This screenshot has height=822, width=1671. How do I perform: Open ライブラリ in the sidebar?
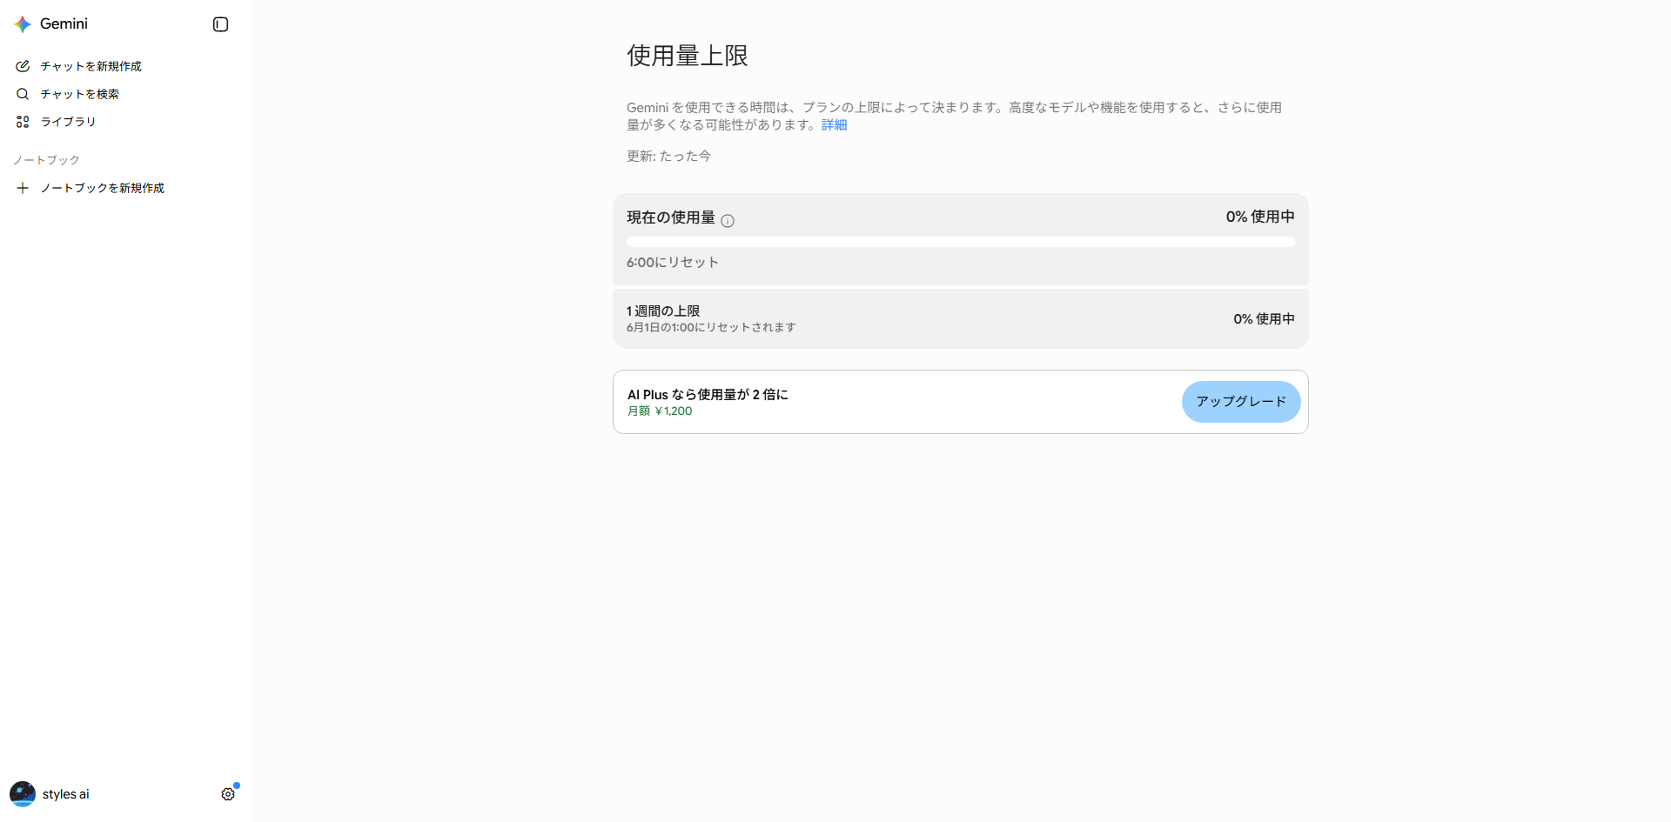[68, 122]
